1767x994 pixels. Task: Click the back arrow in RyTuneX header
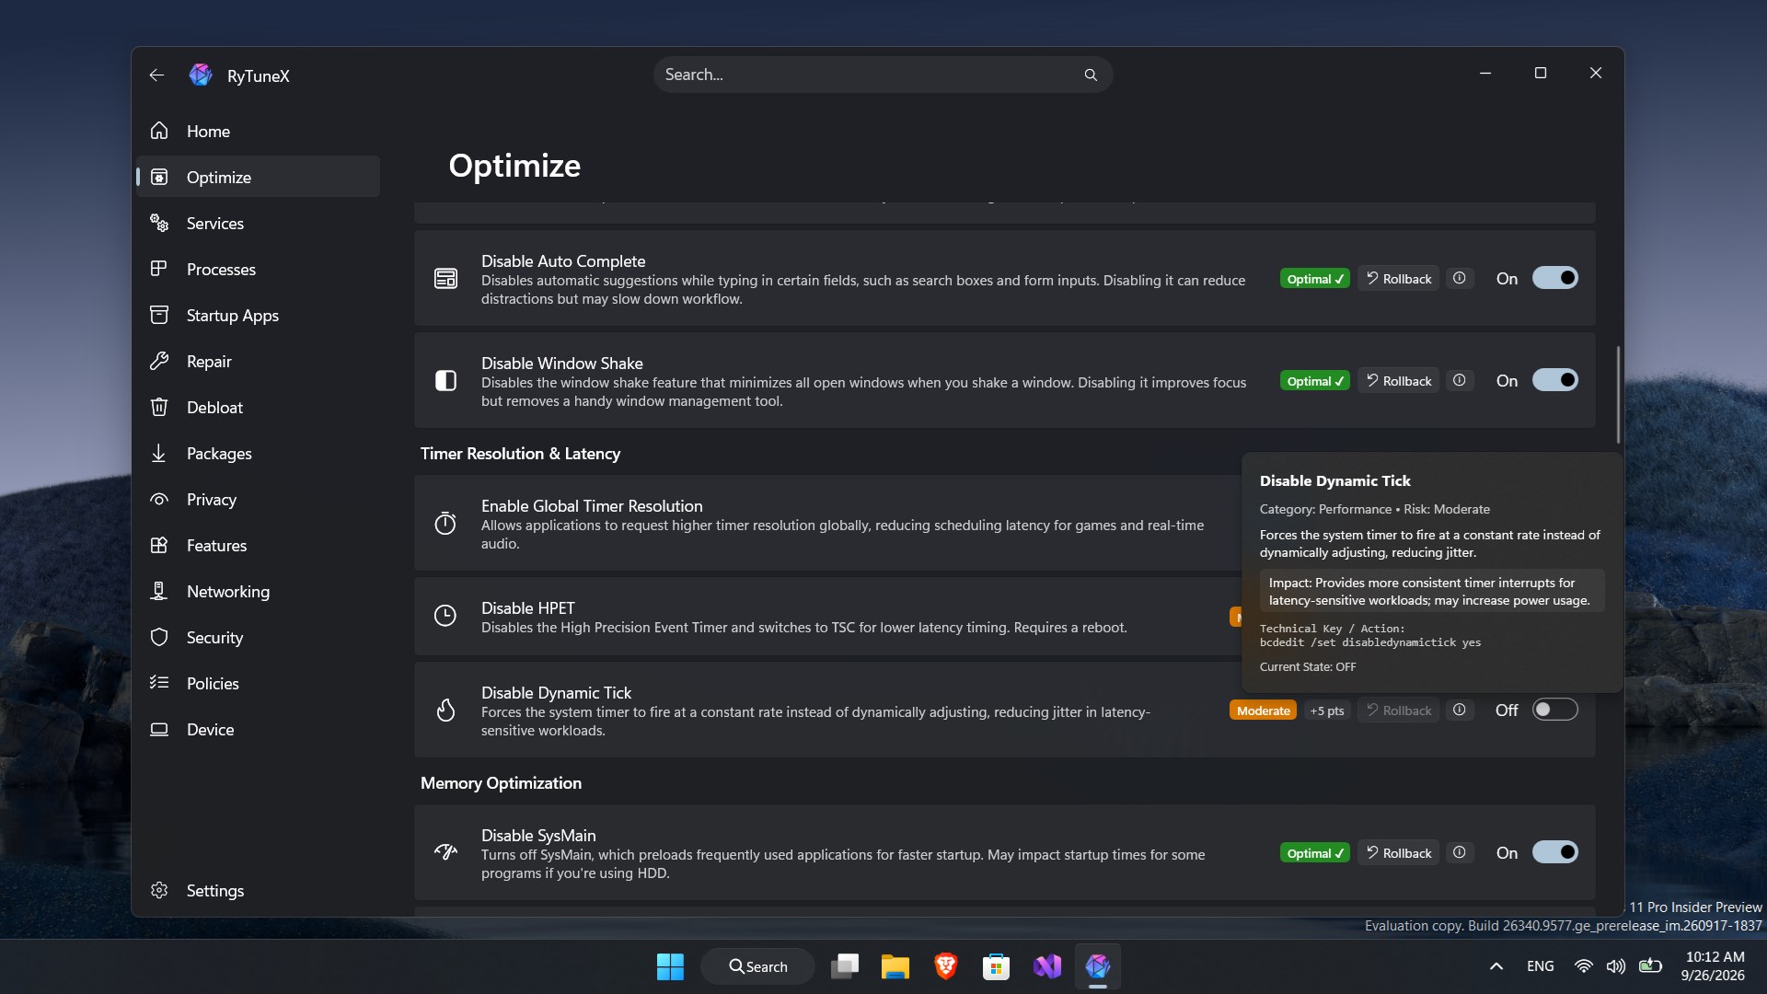(x=156, y=75)
